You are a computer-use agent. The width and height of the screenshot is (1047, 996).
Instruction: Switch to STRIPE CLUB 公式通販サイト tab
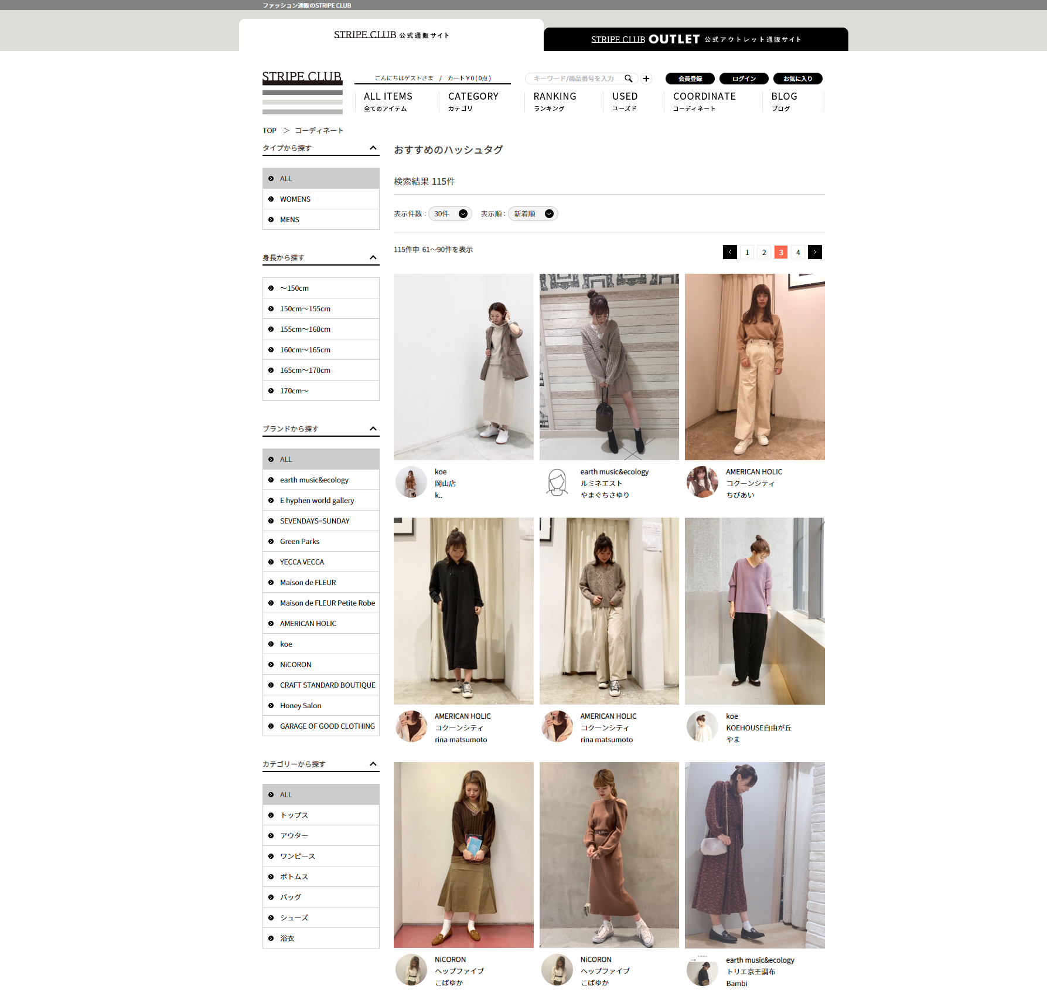pos(391,35)
